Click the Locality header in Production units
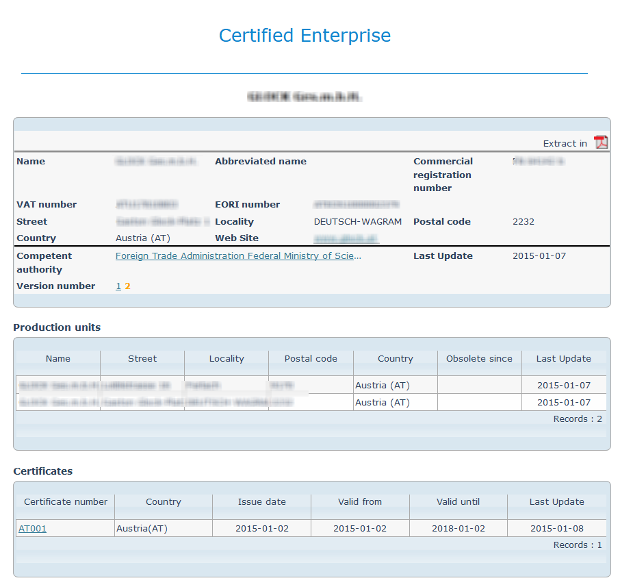Viewport: 620px width, 587px height. 226,358
